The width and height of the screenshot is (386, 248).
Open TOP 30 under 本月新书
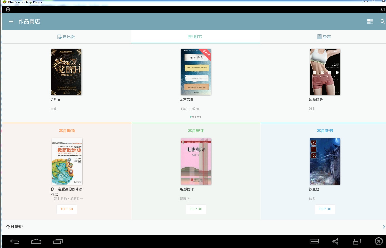pos(325,209)
